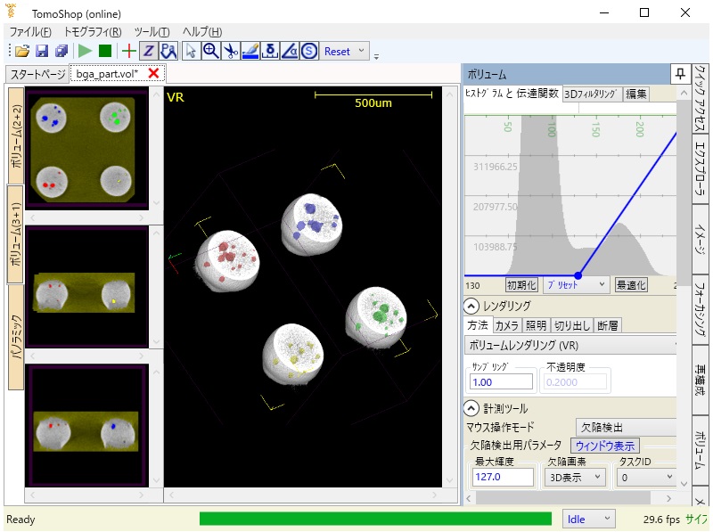Open the マウス操作モード dropdown 欠陥検出
This screenshot has width=713, height=532.
[x=627, y=428]
